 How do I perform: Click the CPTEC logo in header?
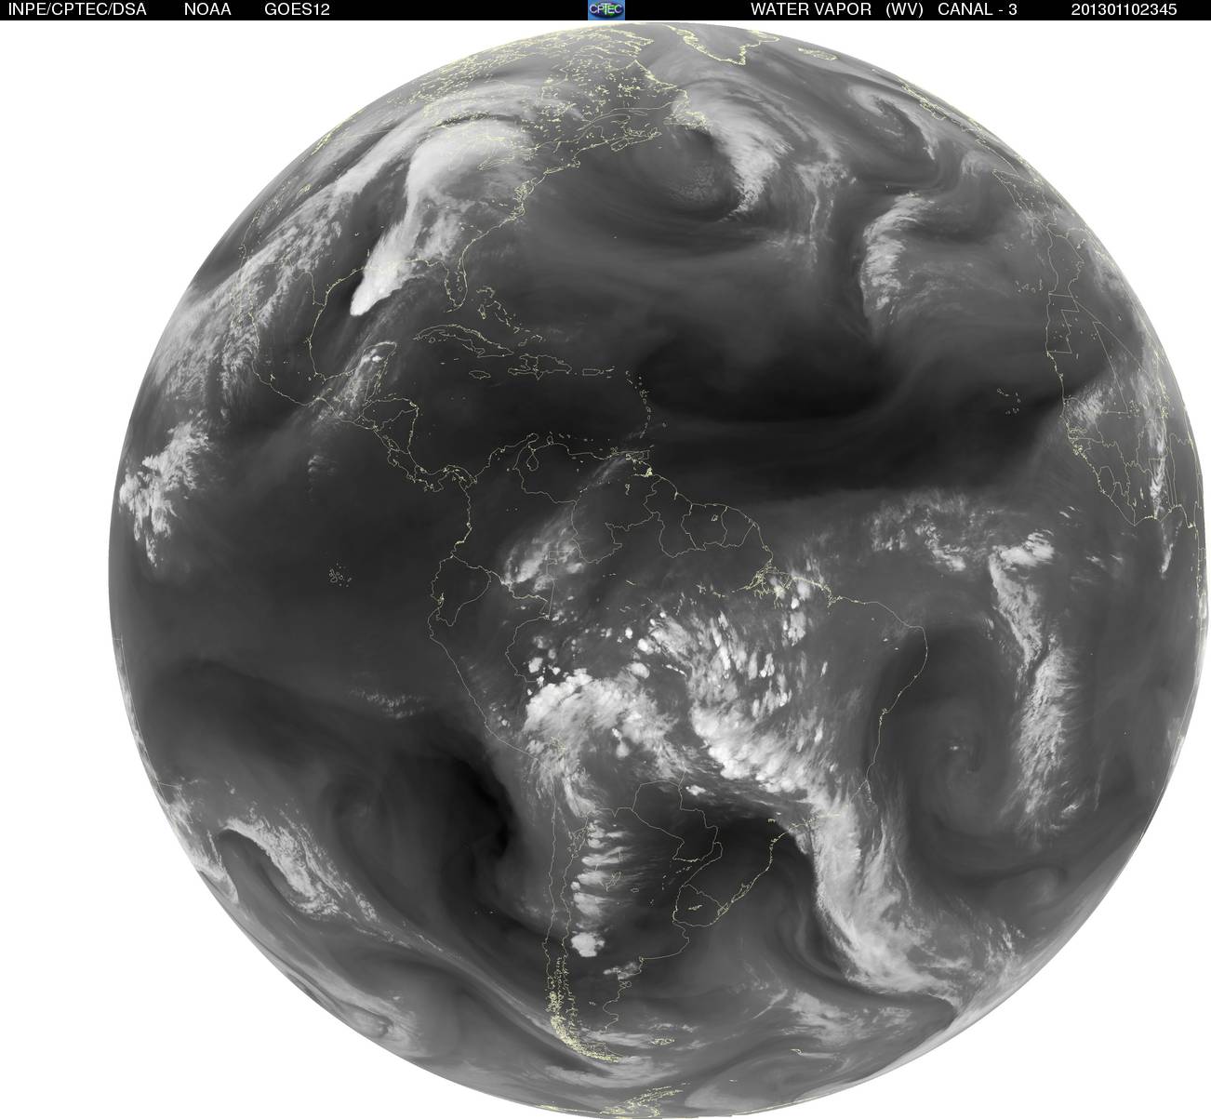click(x=606, y=9)
